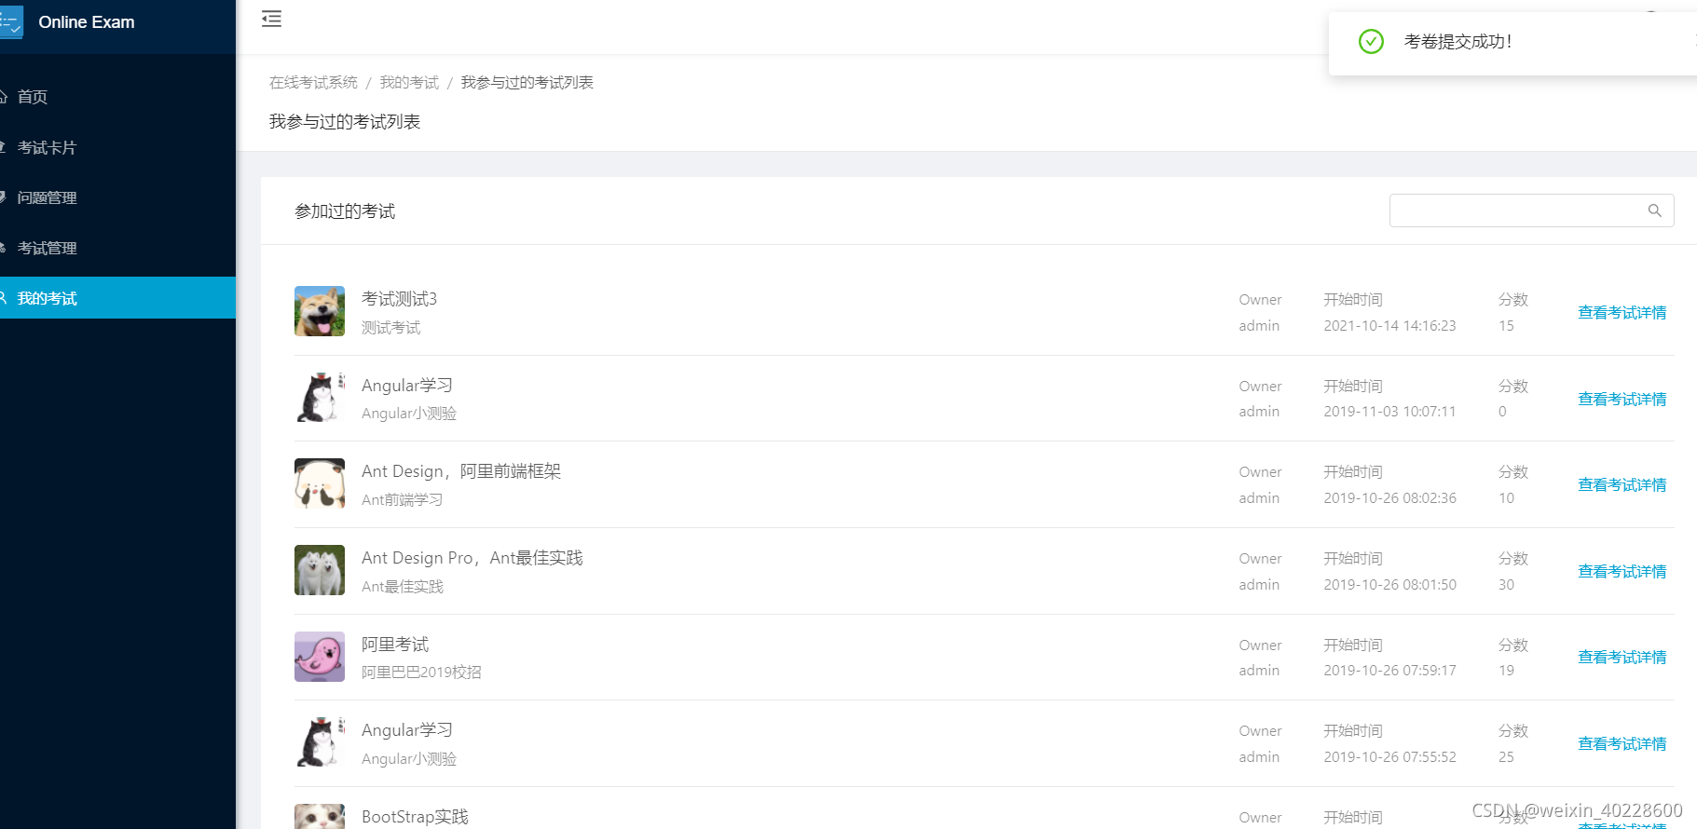Click the start time 2019-10-26 08:01:50
Screen dimensions: 1697x829
pyautogui.click(x=1389, y=585)
